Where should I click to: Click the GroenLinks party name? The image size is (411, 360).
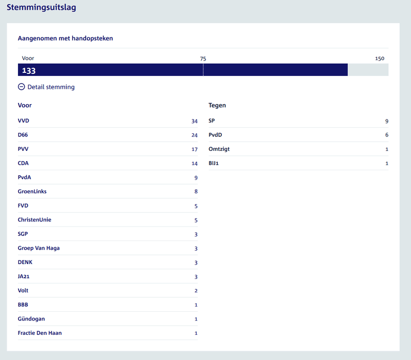[x=32, y=192]
